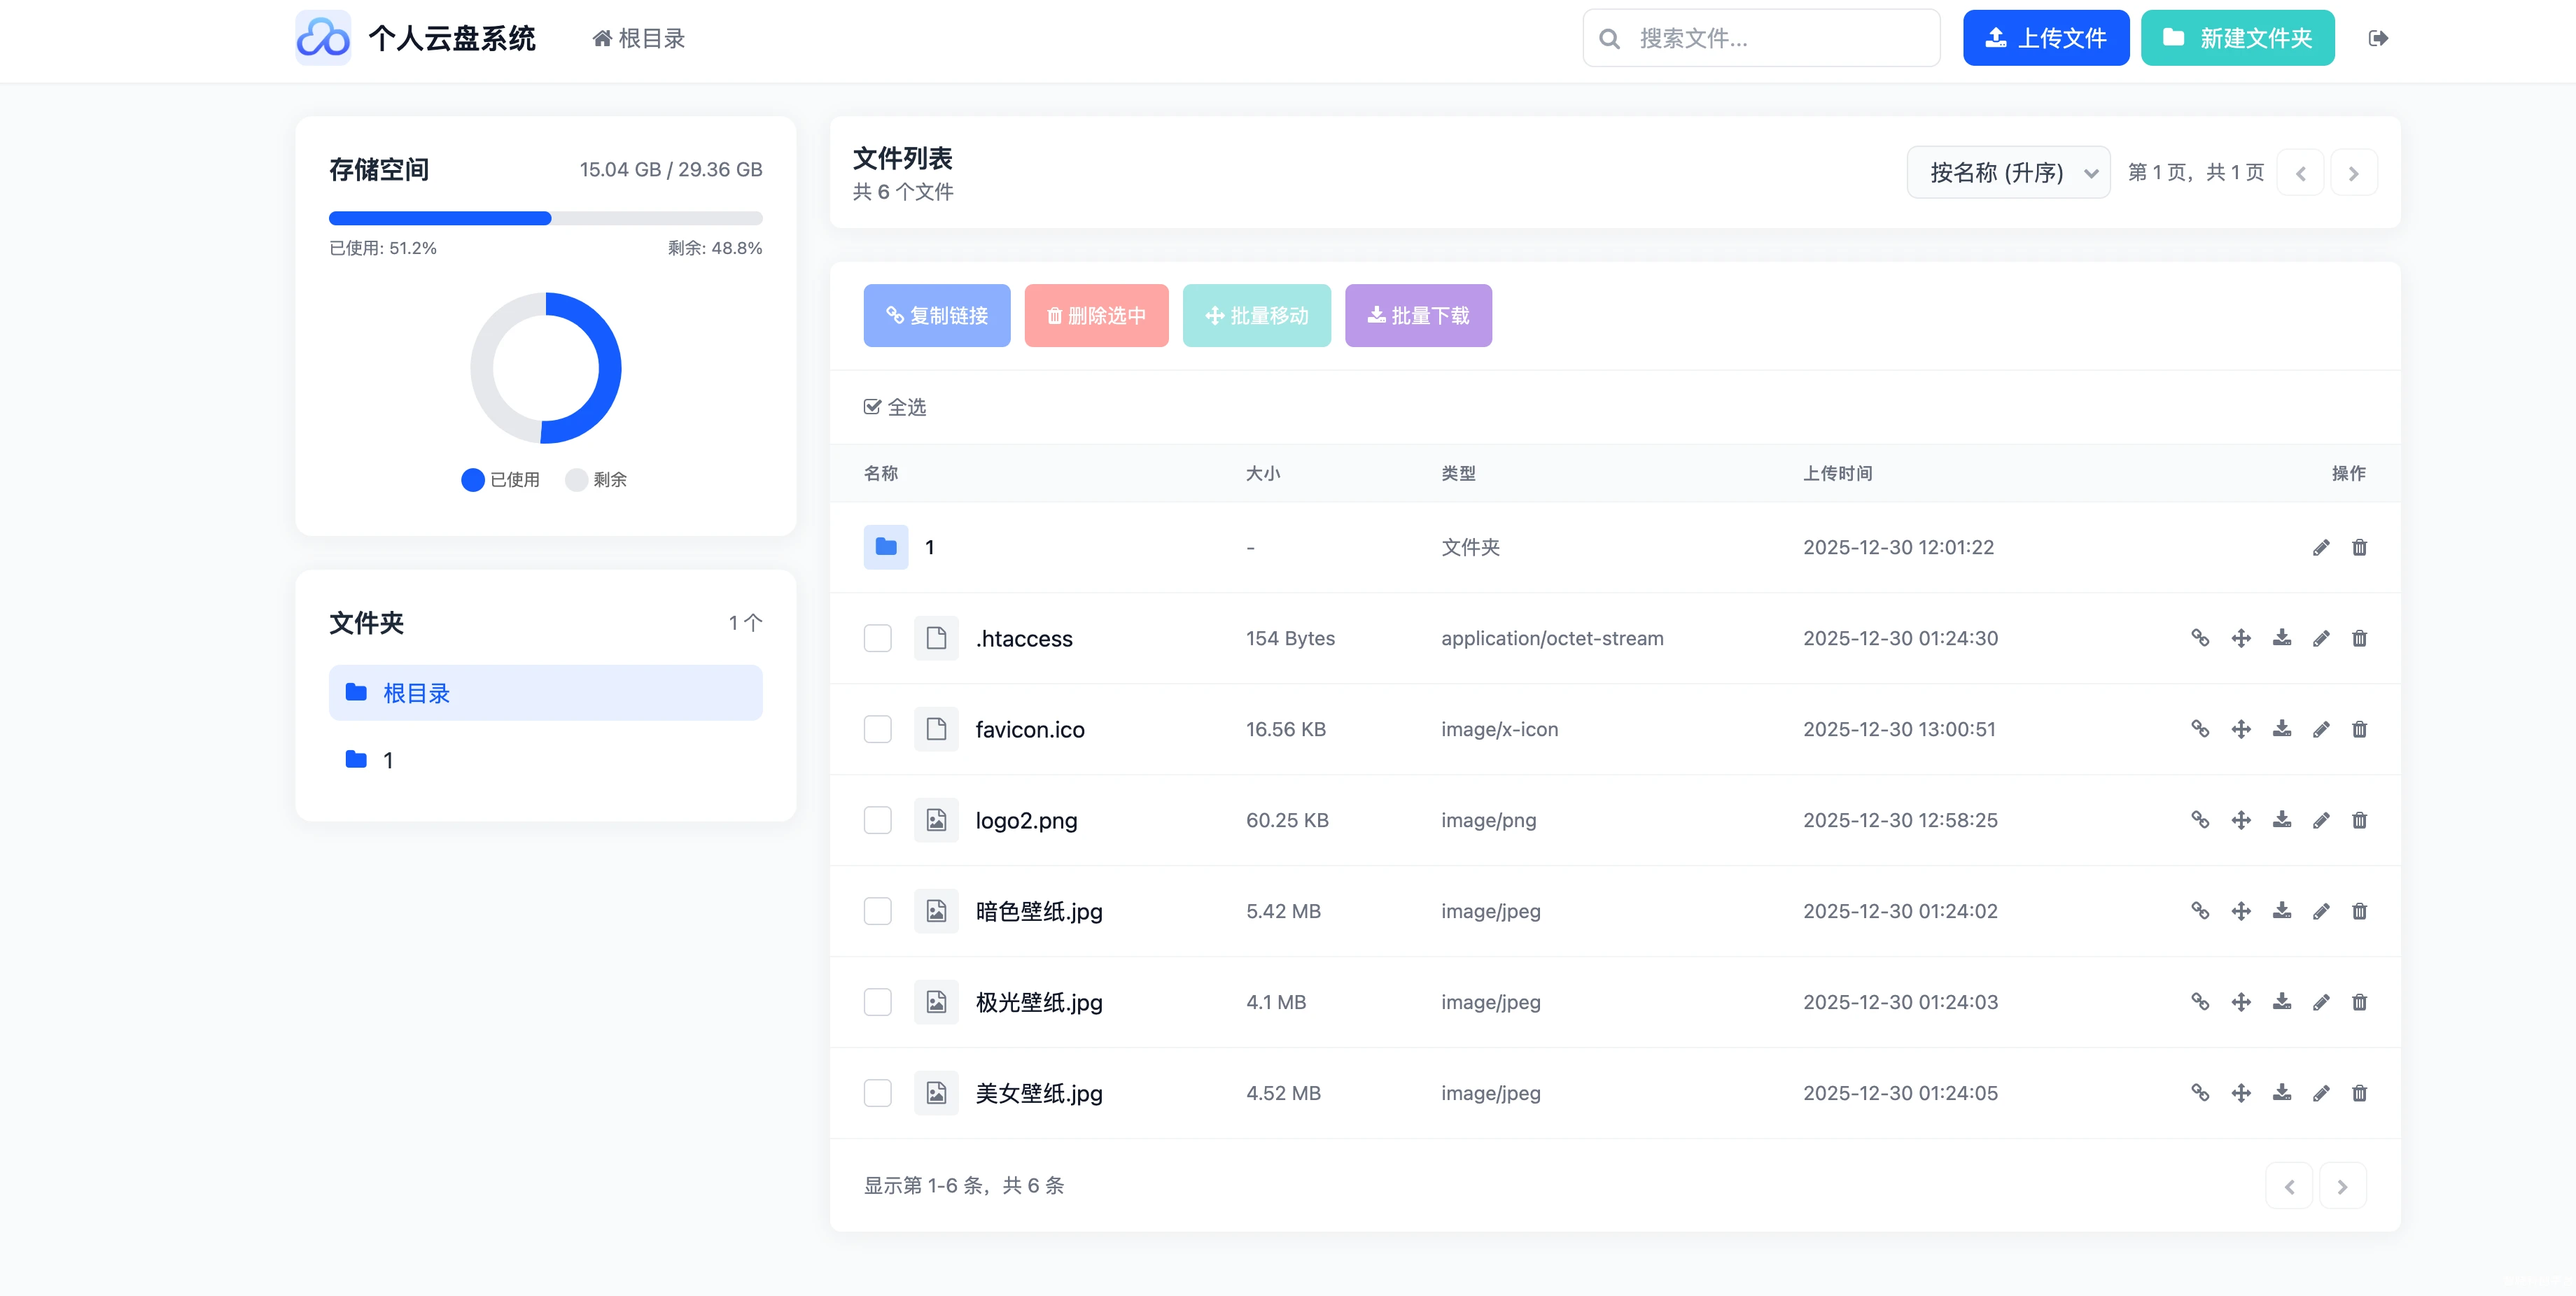The width and height of the screenshot is (2576, 1296).
Task: Click the 上传文件 button
Action: click(2046, 37)
